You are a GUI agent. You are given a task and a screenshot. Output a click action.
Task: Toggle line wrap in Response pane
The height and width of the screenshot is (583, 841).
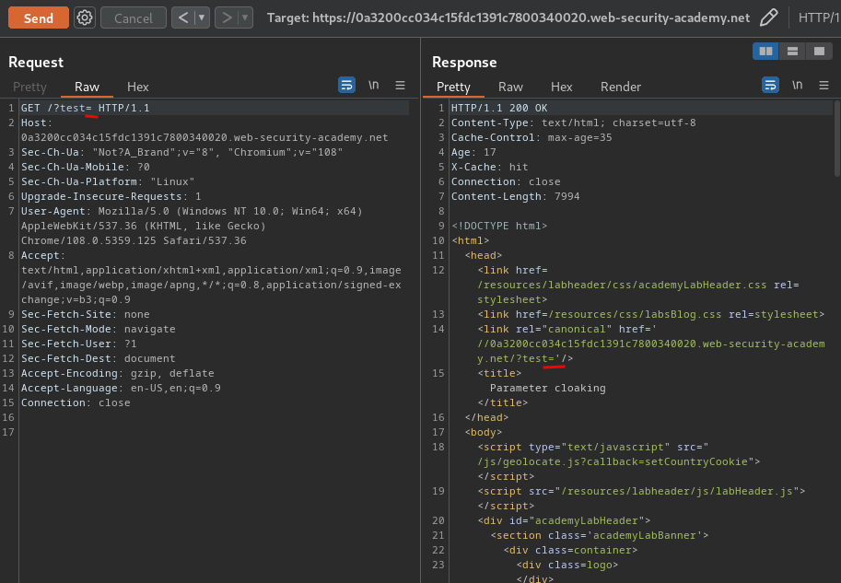pos(770,85)
